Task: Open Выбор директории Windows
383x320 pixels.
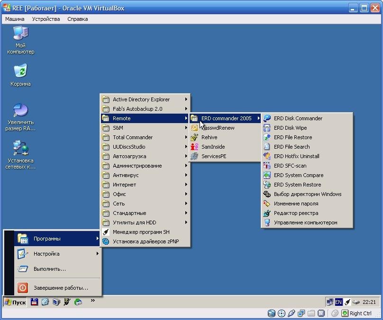Action: pyautogui.click(x=307, y=194)
